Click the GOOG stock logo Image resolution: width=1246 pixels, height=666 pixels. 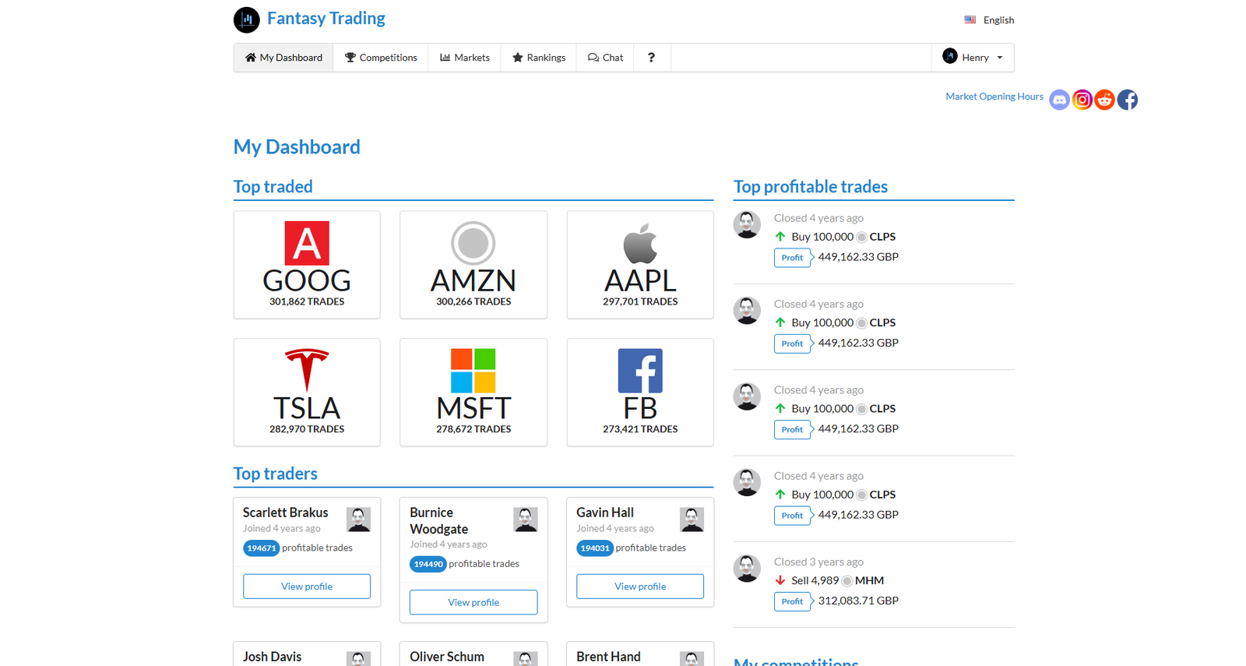[x=307, y=244]
